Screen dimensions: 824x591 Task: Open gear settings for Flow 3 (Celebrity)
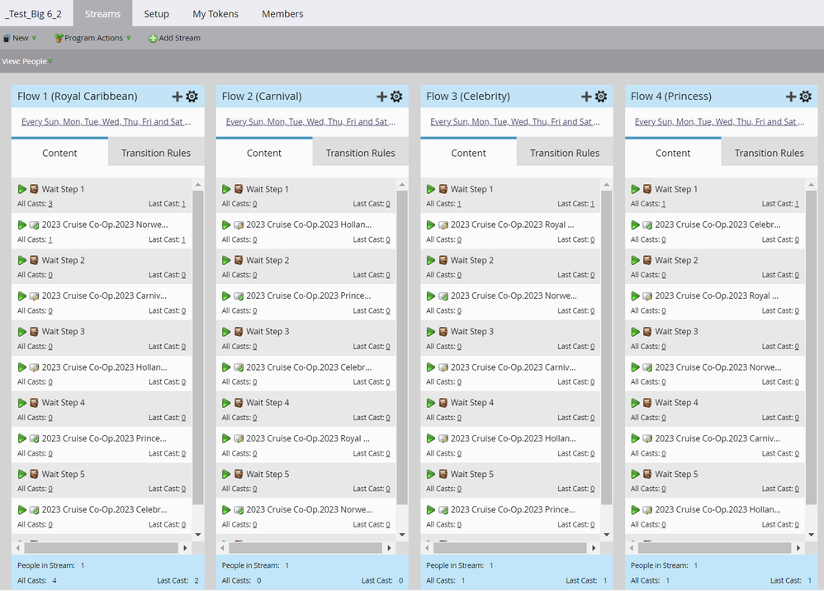coord(600,96)
